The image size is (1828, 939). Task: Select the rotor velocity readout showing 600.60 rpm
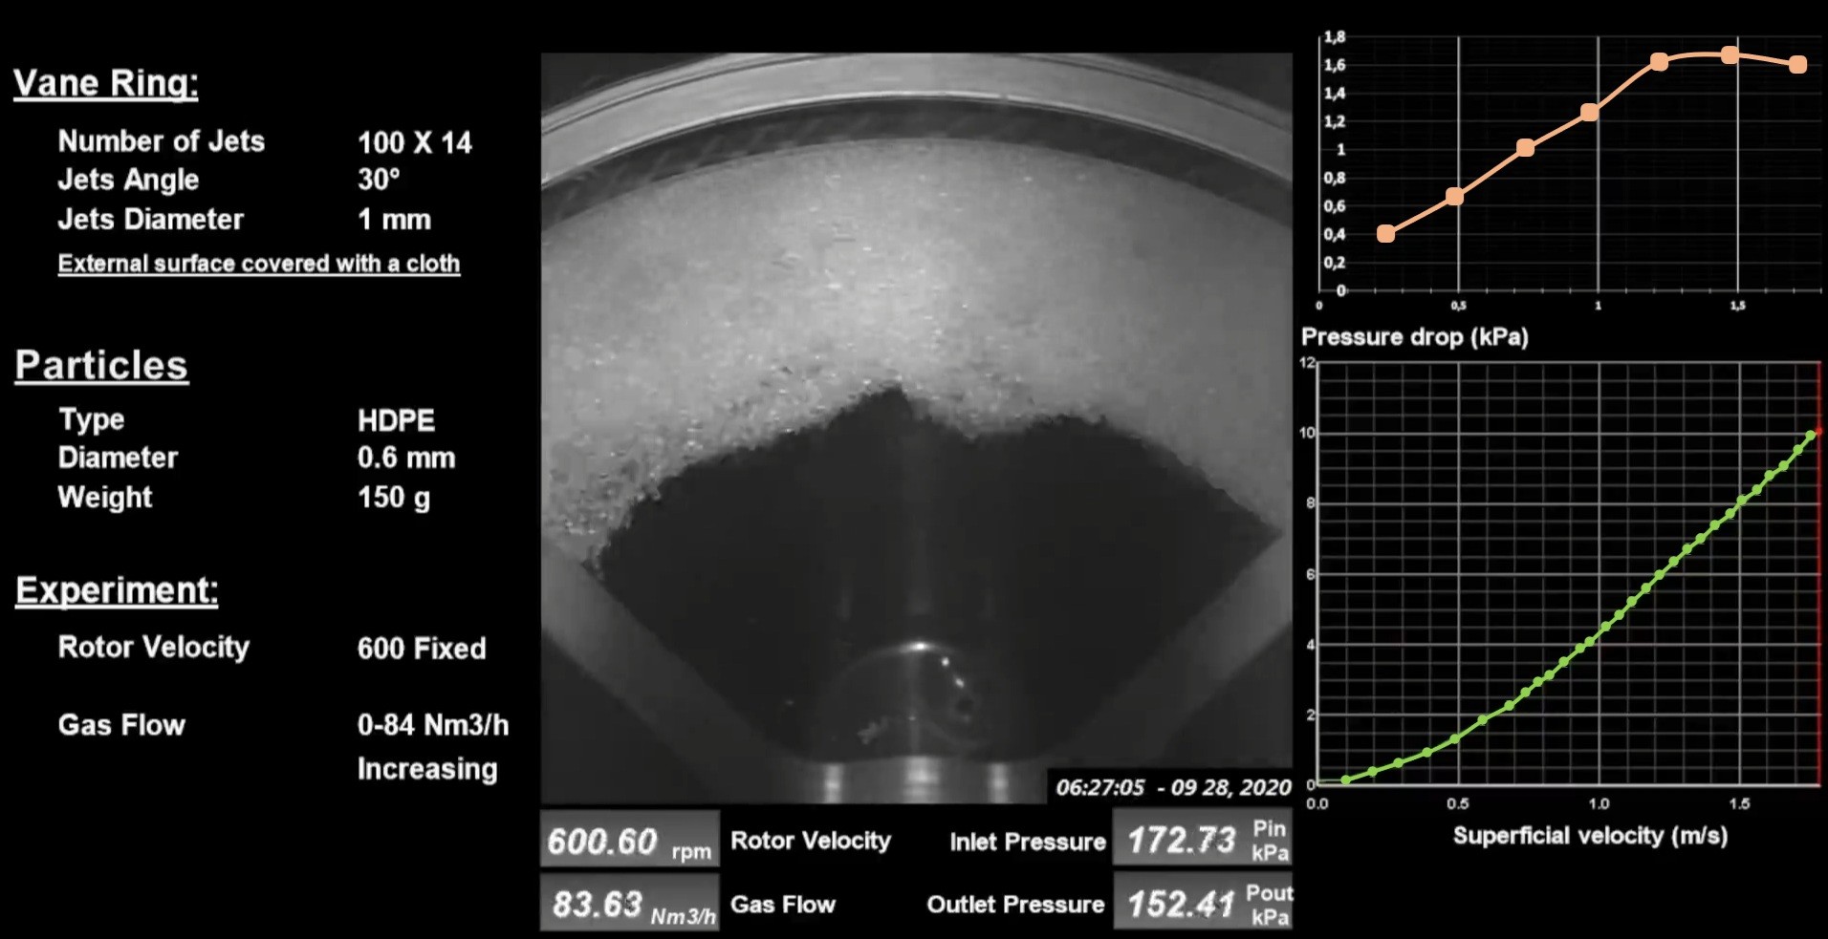pos(628,841)
